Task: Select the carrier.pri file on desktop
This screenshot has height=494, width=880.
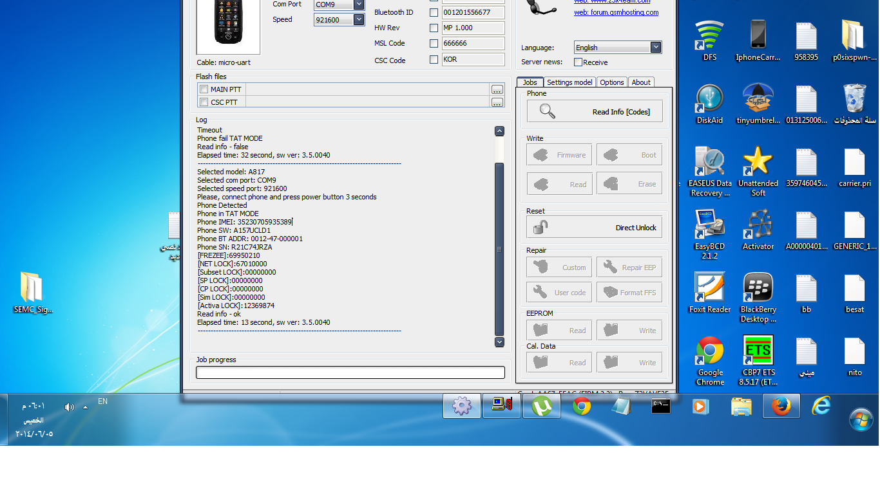Action: (854, 166)
